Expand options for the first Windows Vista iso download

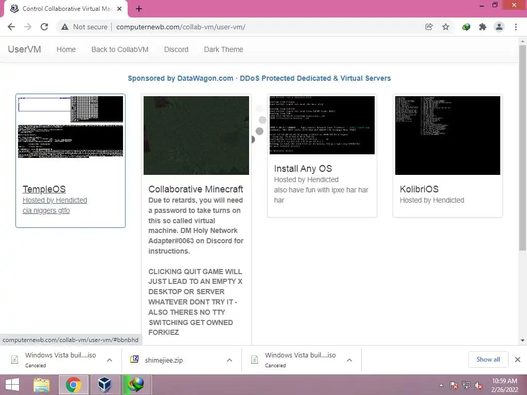click(110, 360)
